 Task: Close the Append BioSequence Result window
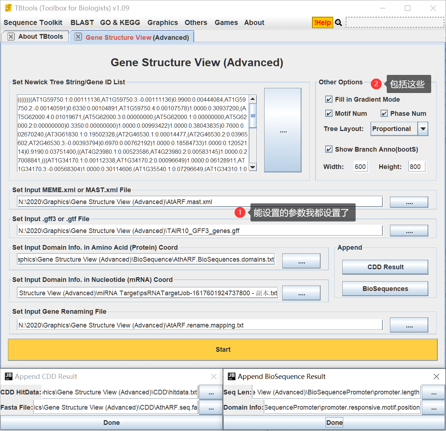click(x=437, y=377)
